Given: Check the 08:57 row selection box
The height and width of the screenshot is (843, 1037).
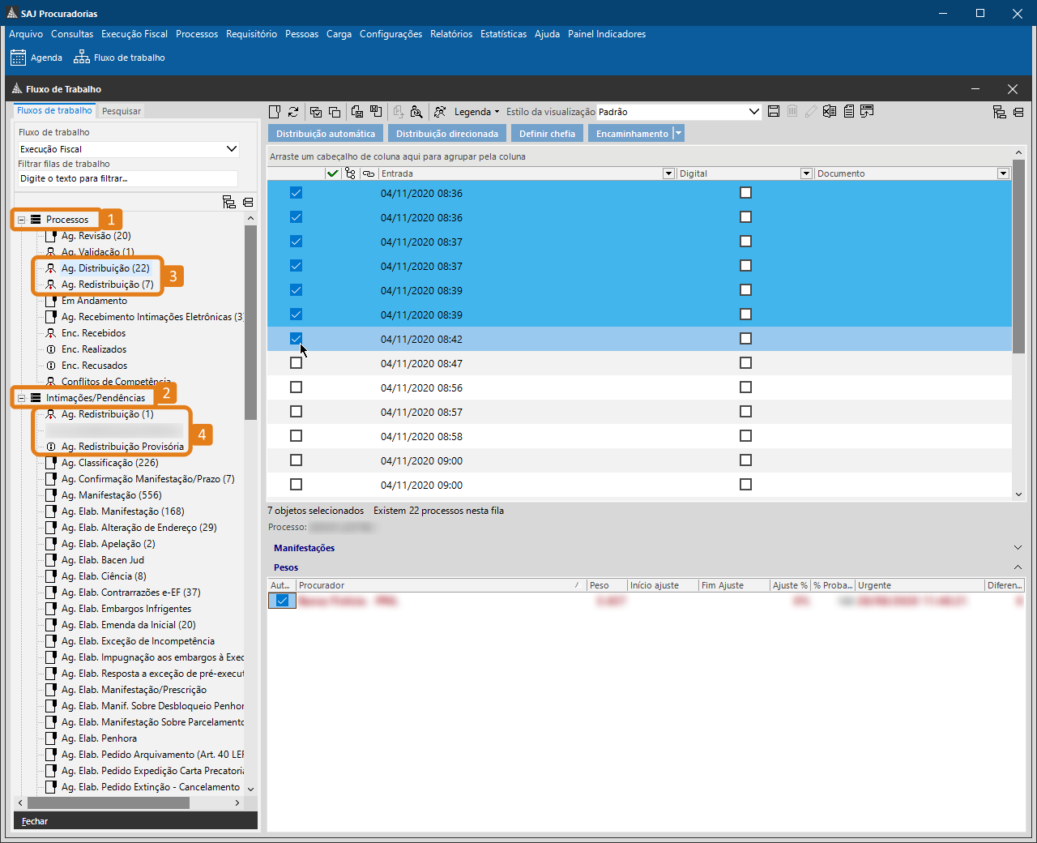Looking at the screenshot, I should 296,412.
